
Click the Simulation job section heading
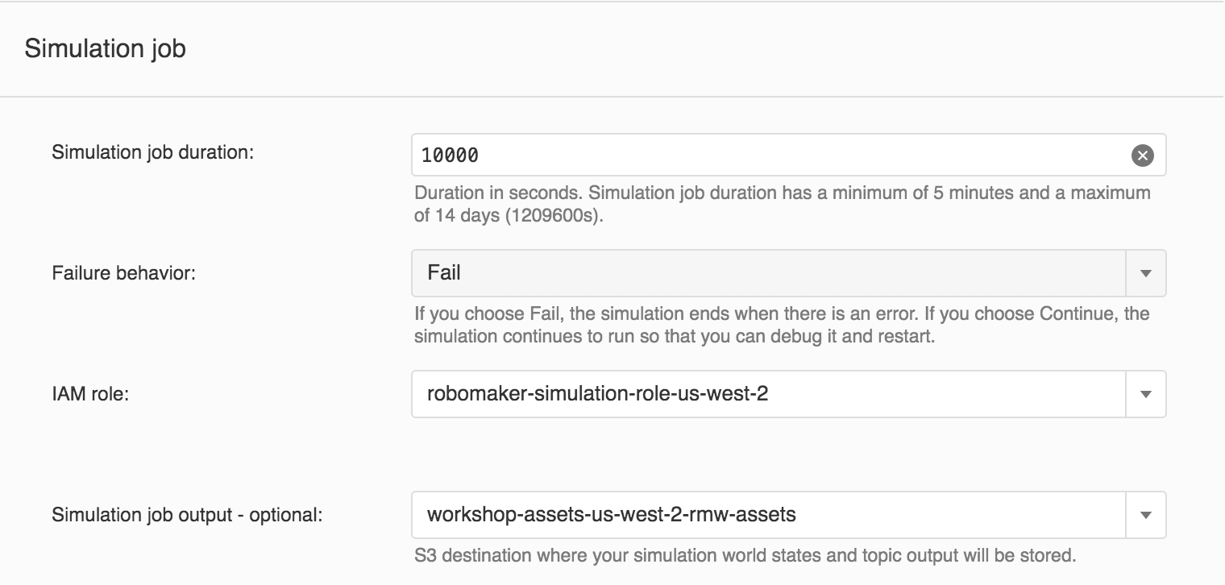[x=105, y=48]
